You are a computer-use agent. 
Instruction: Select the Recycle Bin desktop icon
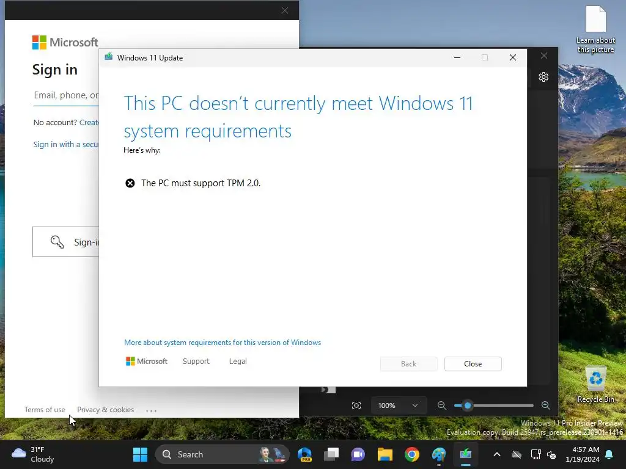595,385
